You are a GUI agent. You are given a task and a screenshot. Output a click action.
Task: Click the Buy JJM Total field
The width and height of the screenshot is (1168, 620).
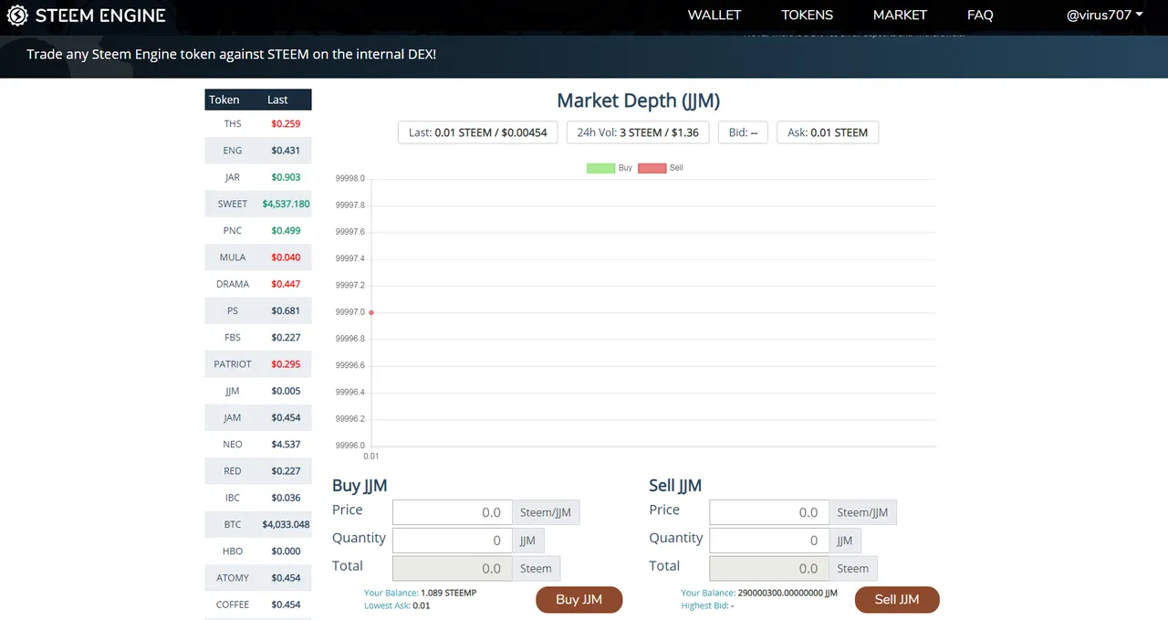click(453, 569)
